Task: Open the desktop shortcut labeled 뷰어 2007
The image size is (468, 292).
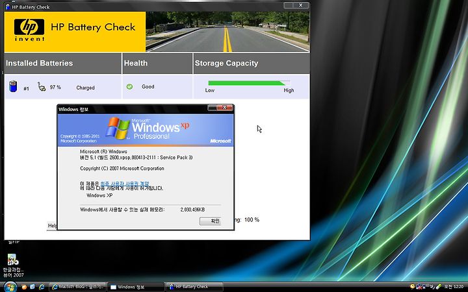Action: pyautogui.click(x=13, y=265)
